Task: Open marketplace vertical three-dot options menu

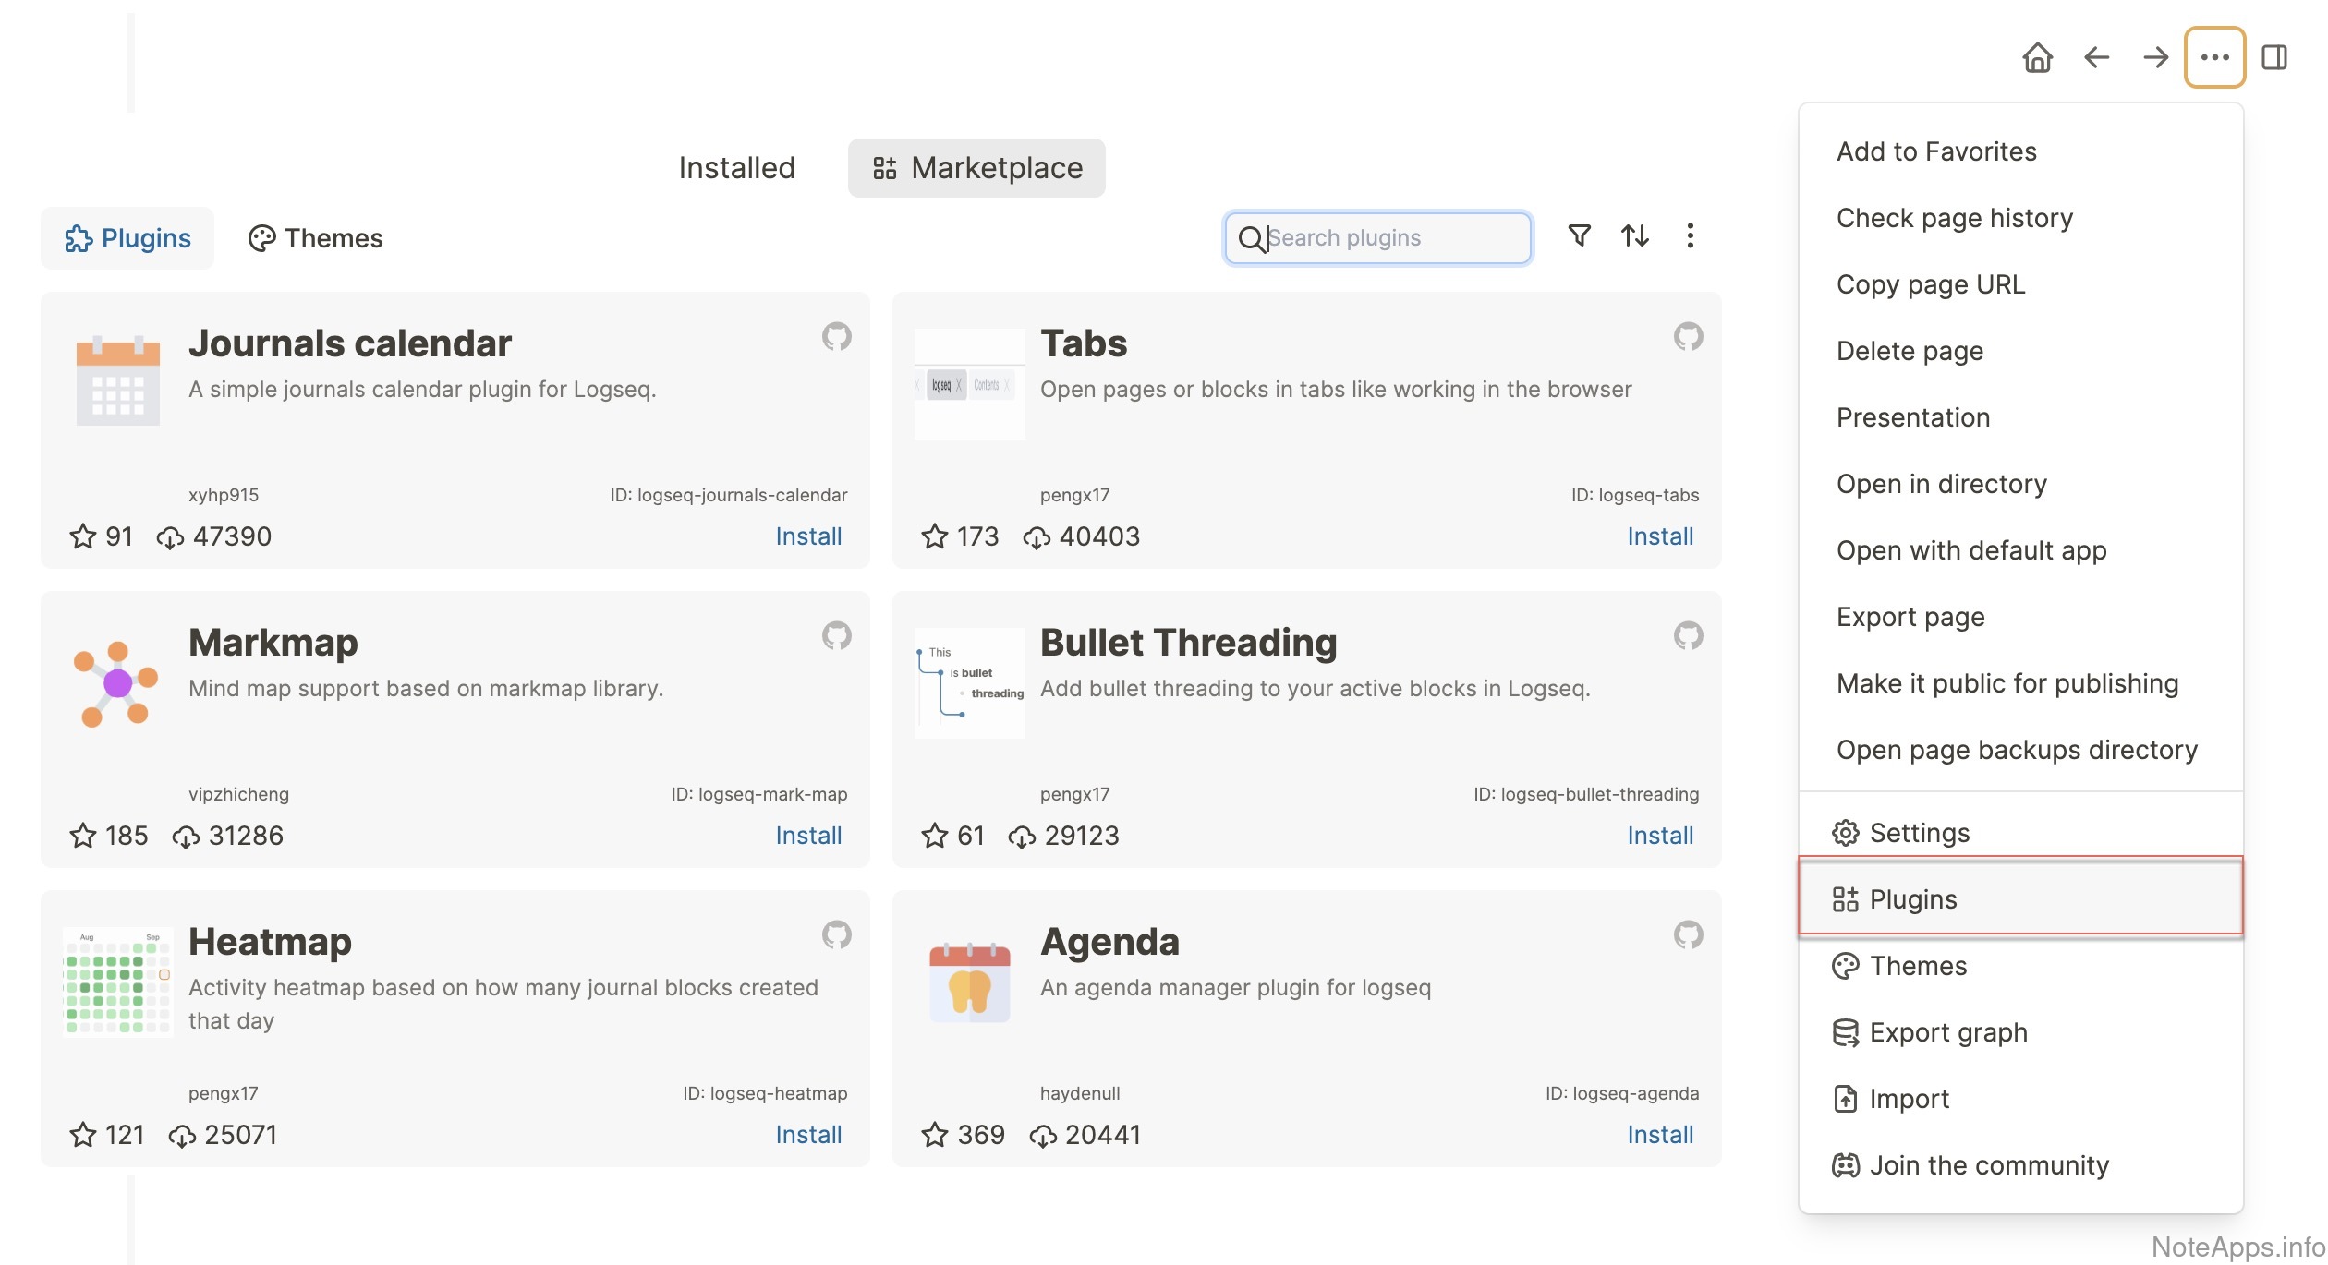Action: pos(1690,236)
